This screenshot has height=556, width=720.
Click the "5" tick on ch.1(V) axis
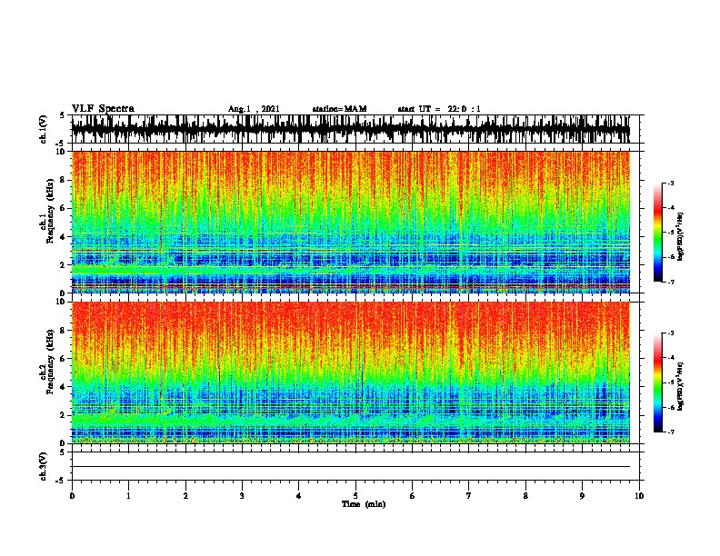(x=64, y=115)
